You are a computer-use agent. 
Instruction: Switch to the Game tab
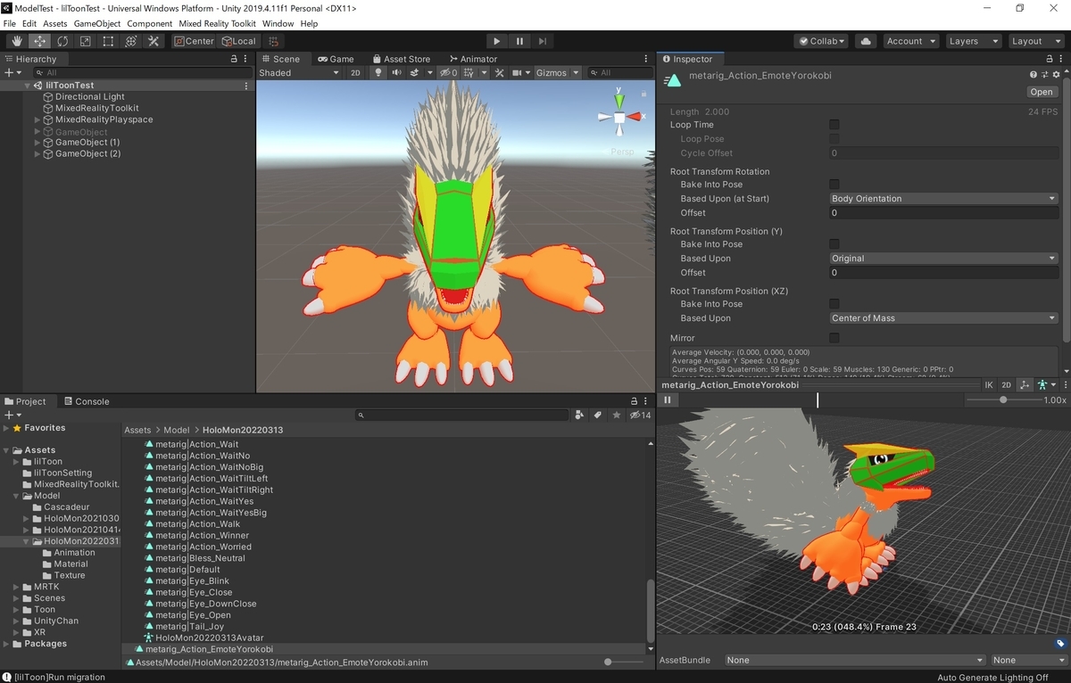click(336, 59)
